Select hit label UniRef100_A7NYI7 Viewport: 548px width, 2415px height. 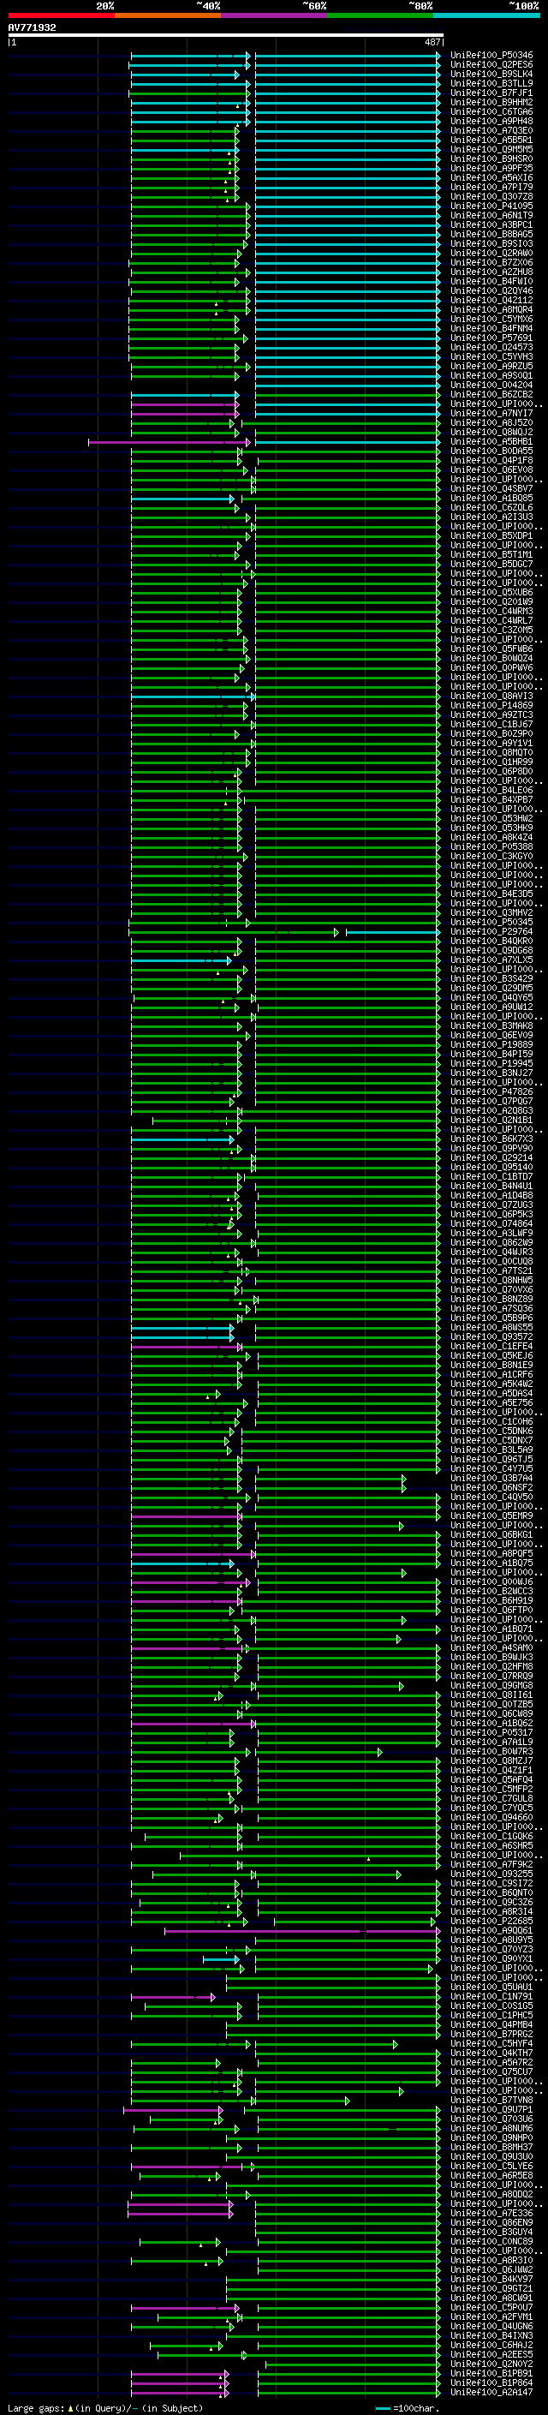click(491, 414)
